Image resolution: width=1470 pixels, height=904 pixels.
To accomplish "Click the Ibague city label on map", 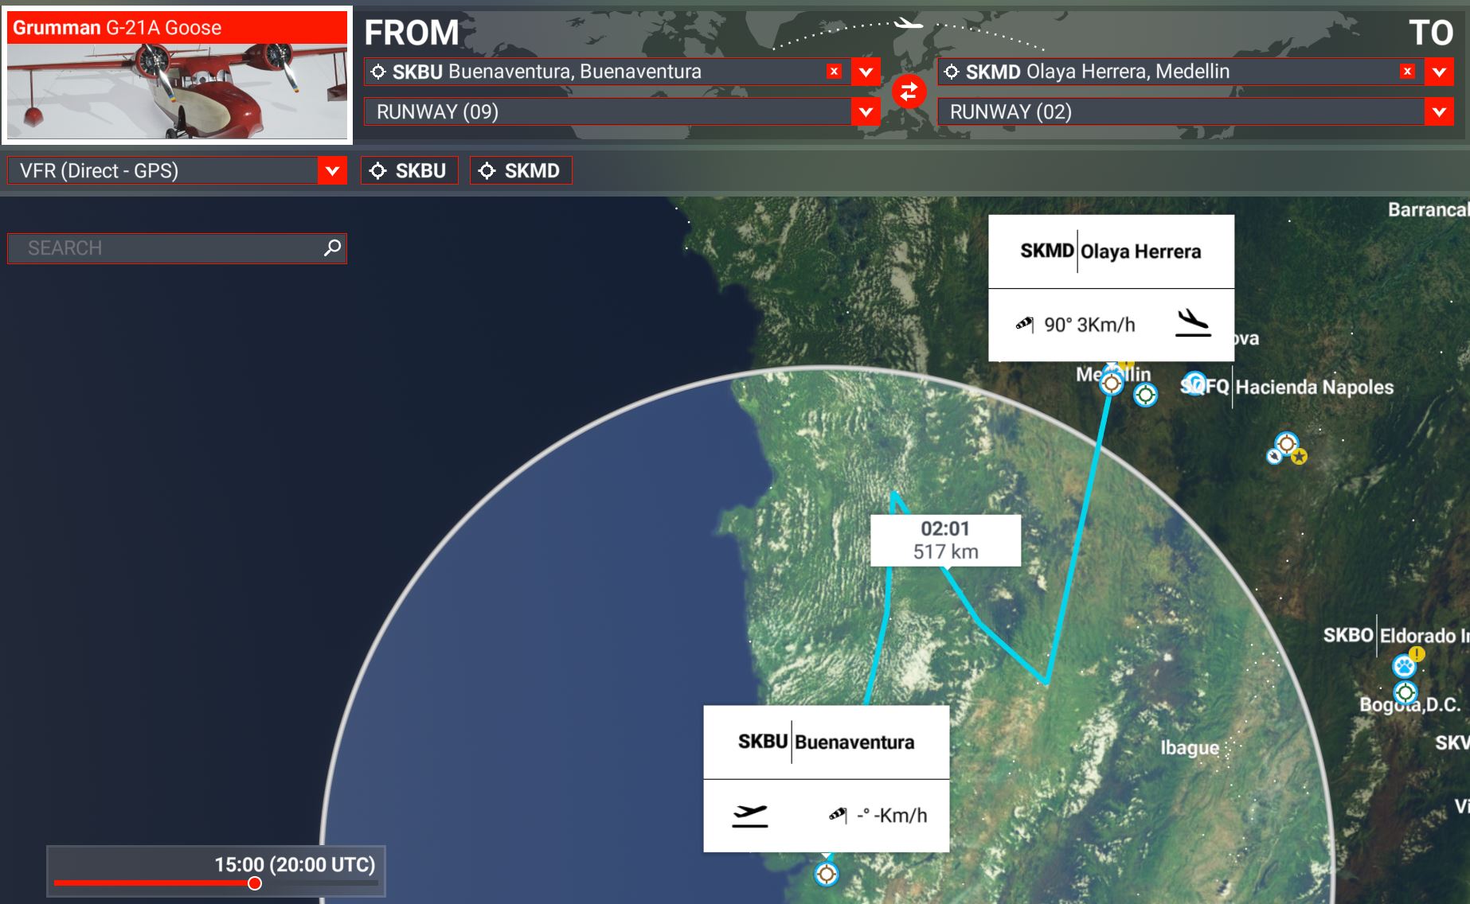I will pyautogui.click(x=1190, y=747).
